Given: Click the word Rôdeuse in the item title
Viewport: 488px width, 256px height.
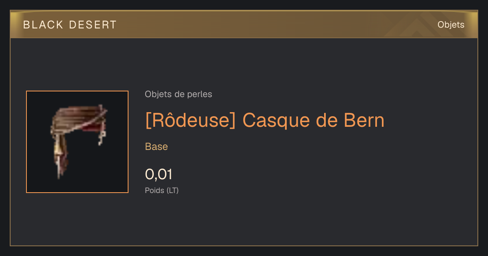Looking at the screenshot, I should [190, 120].
